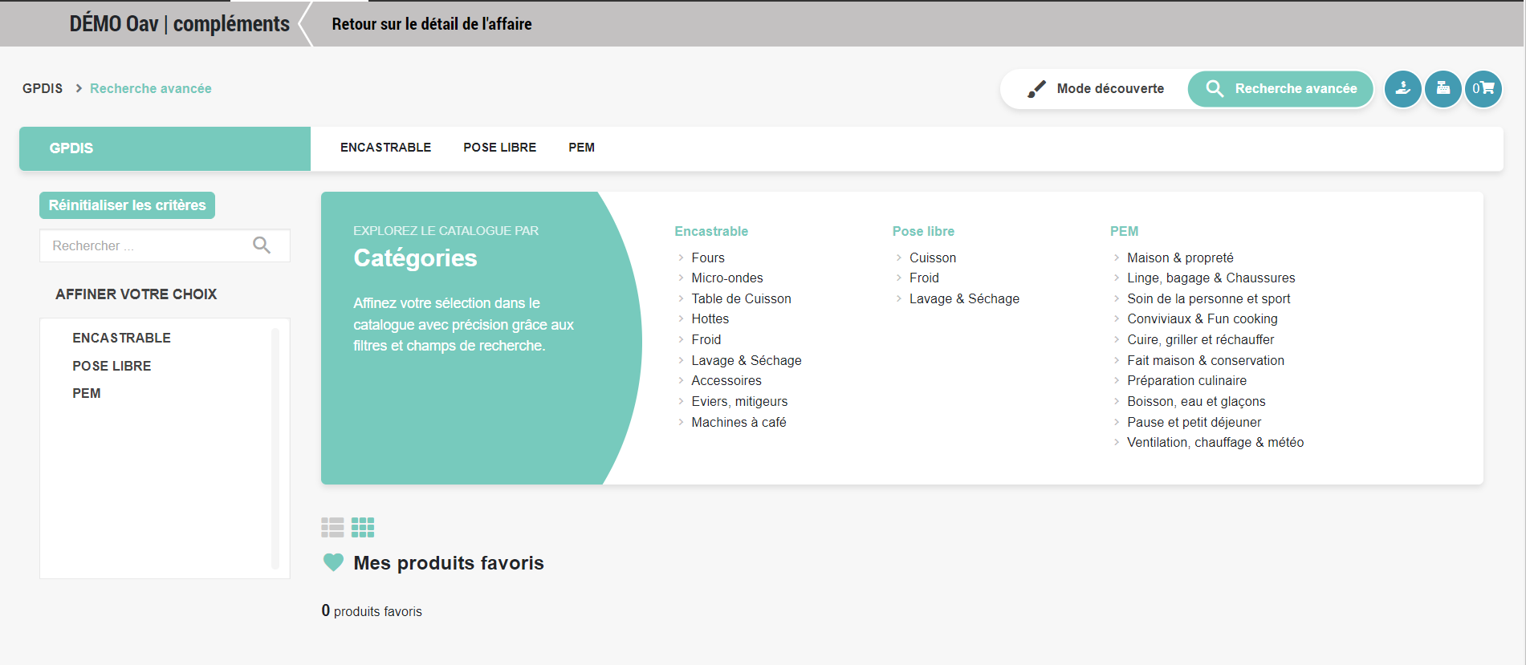Open the ENCASTRABLE top menu
This screenshot has width=1526, height=665.
coord(385,148)
